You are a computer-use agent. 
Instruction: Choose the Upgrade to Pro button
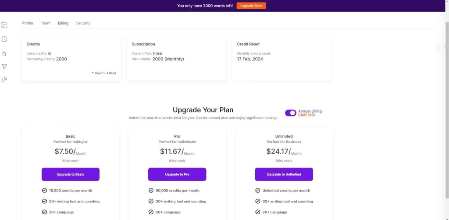coord(177,174)
